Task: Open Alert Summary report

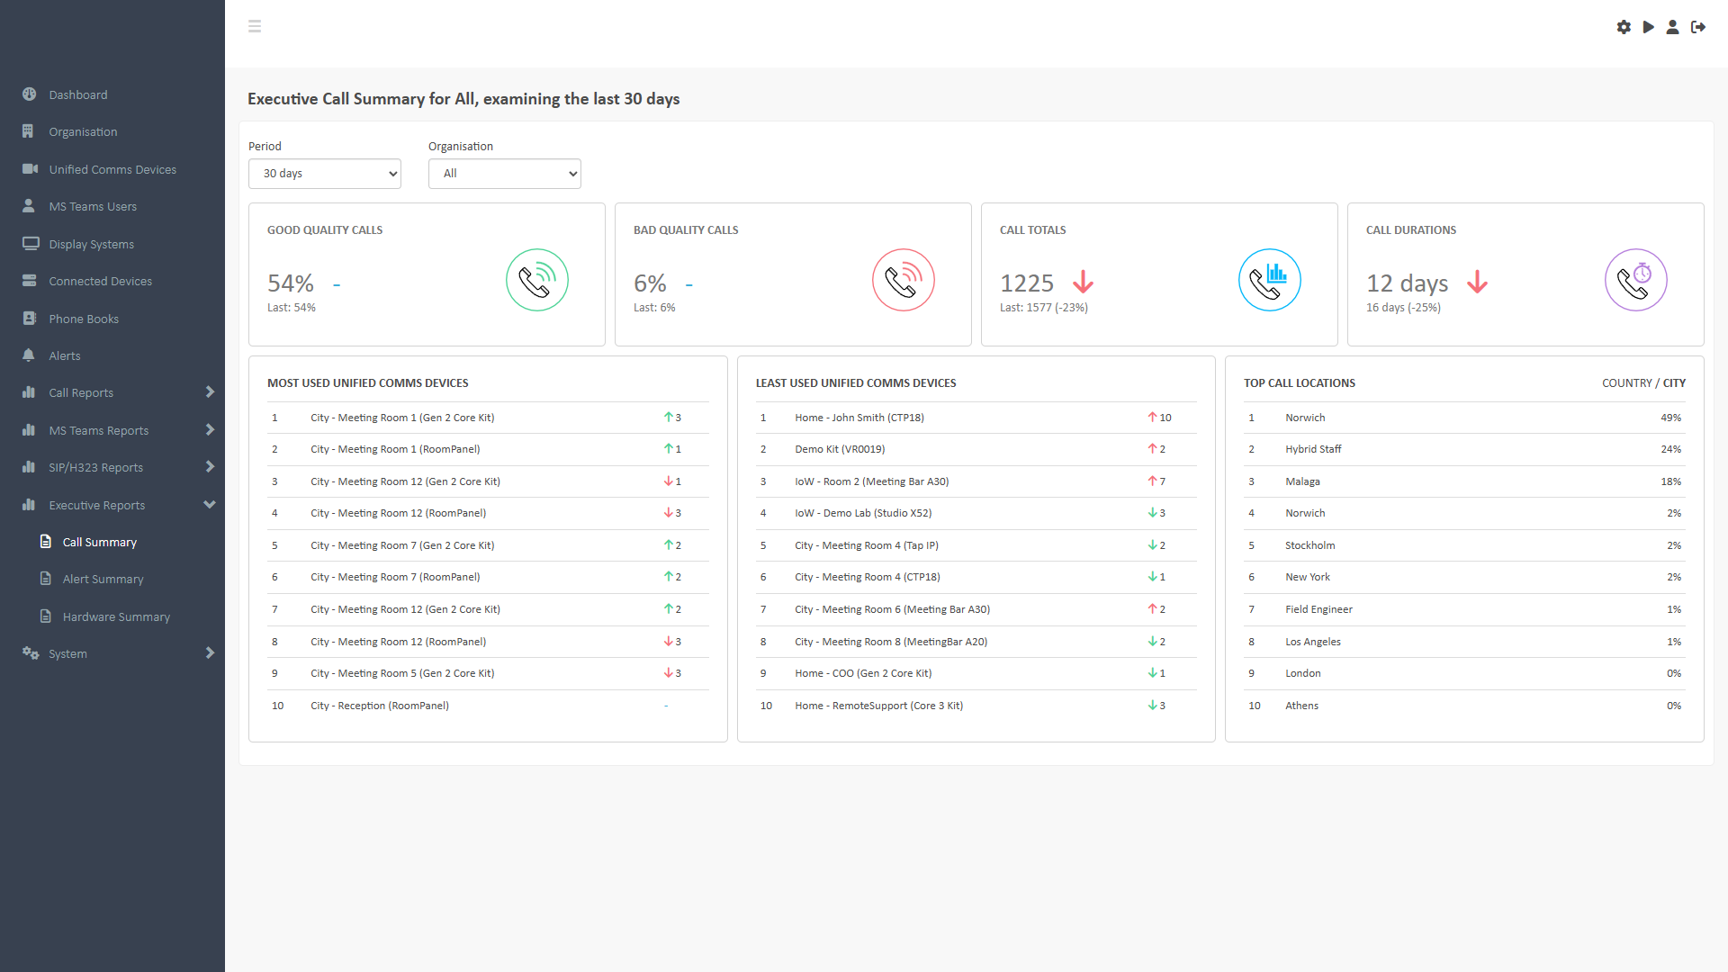Action: point(103,579)
